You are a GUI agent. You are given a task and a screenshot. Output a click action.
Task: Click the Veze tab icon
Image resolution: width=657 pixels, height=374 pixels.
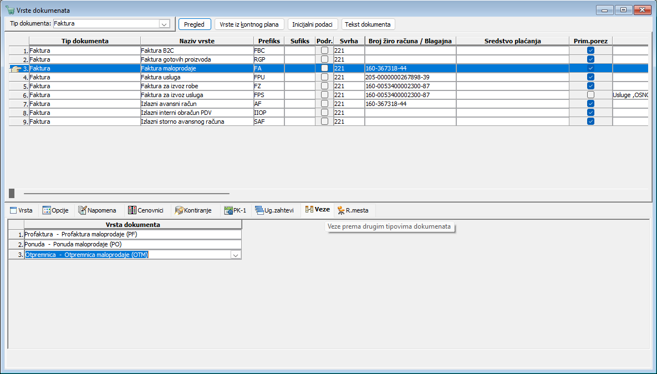coord(309,209)
